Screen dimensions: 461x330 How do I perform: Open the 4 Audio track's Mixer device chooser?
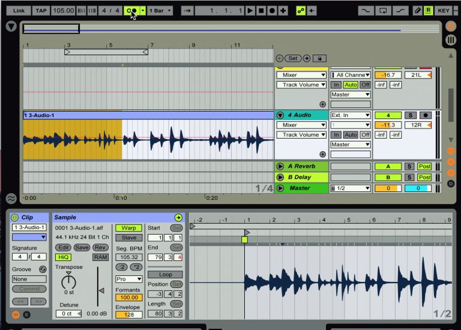(301, 125)
